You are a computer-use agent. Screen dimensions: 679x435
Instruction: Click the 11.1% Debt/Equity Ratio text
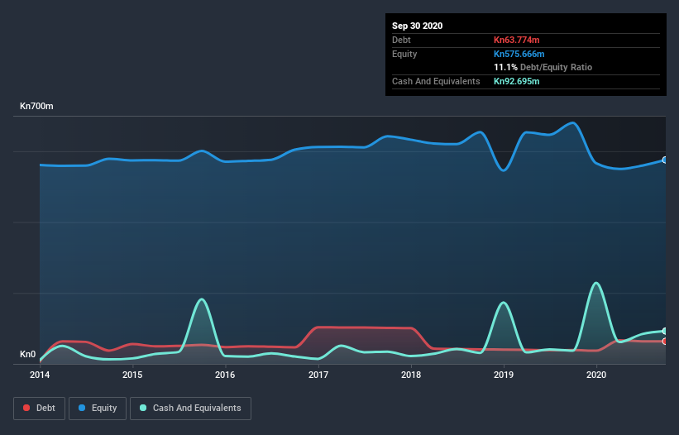tap(543, 67)
